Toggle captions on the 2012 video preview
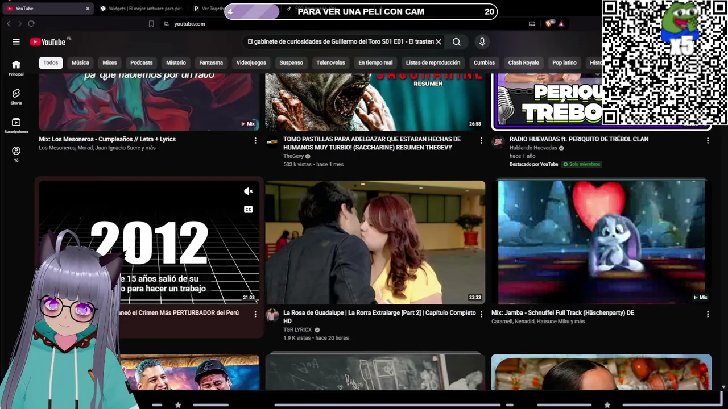 (248, 210)
